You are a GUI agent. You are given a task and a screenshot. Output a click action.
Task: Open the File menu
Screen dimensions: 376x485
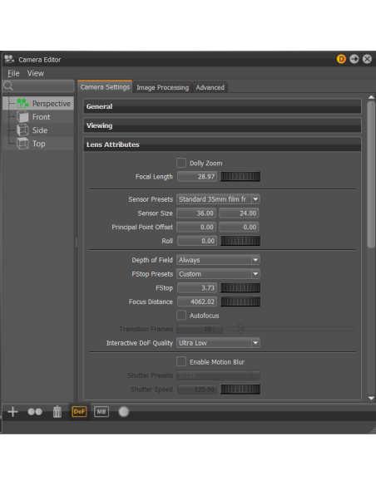click(13, 73)
